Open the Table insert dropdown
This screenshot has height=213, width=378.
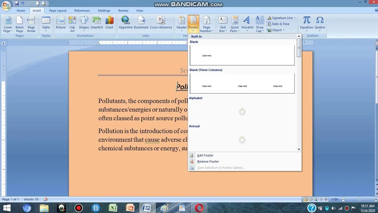tap(46, 24)
